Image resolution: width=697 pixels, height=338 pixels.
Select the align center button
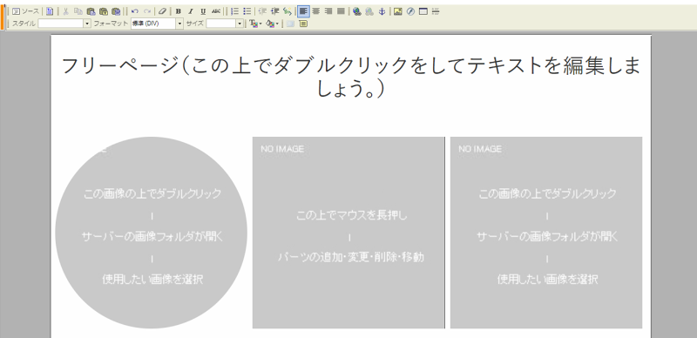pyautogui.click(x=316, y=11)
